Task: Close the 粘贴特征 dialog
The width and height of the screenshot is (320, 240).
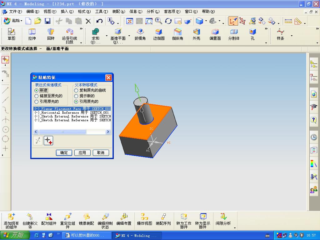Action: [x=108, y=77]
